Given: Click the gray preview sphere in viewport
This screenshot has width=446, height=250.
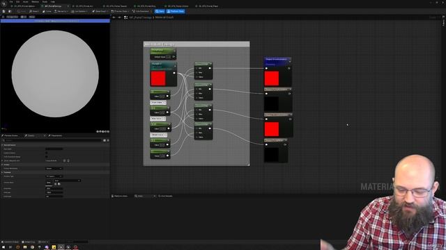Looking at the screenshot, I should point(55,74).
